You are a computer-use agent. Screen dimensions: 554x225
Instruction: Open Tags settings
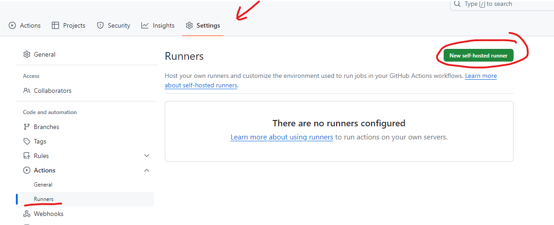[87, 141]
